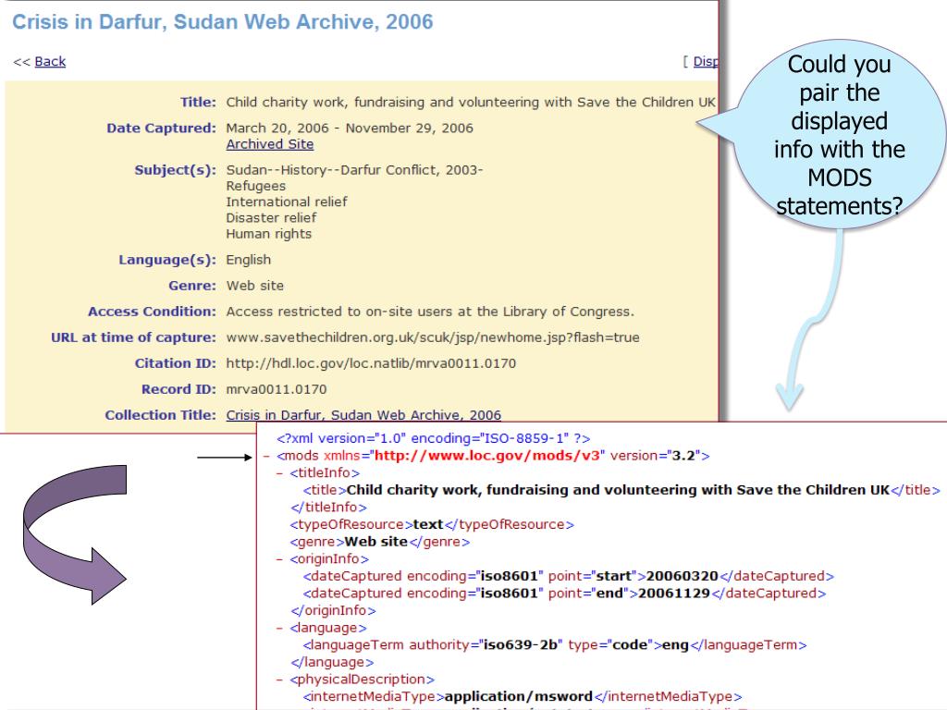Screen dimensions: 947x710
Task: Click the closing language tag
Action: [x=332, y=663]
